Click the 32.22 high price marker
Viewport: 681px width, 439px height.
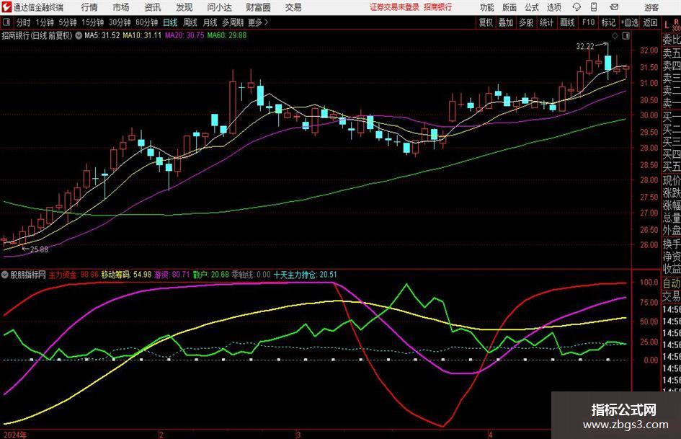(585, 47)
